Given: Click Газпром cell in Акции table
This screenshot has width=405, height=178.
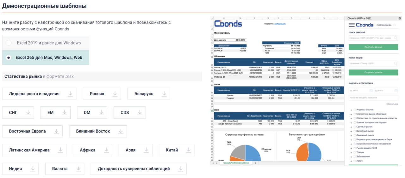Looking at the screenshot, I should 230,98.
